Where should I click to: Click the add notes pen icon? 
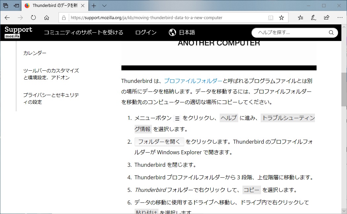(313, 18)
